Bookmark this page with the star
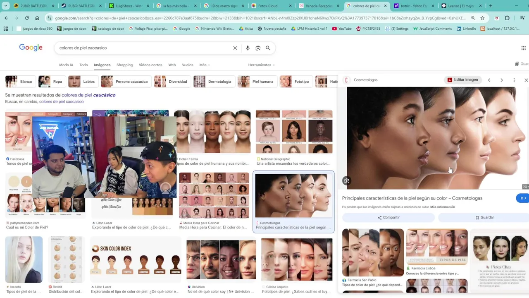Viewport: 529px width, 298px height. point(482,18)
